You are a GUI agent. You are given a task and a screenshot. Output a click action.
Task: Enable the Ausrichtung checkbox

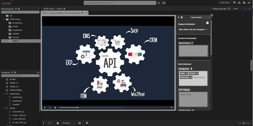pyautogui.click(x=7, y=94)
